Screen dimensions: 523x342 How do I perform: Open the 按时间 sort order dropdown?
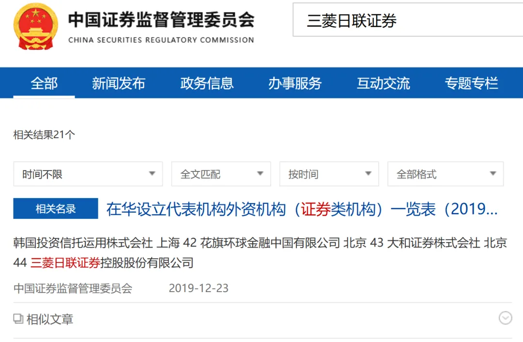click(329, 174)
